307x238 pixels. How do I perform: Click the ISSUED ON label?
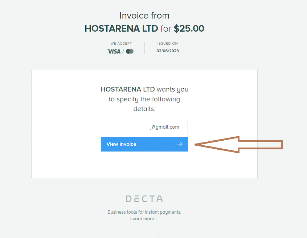(168, 43)
